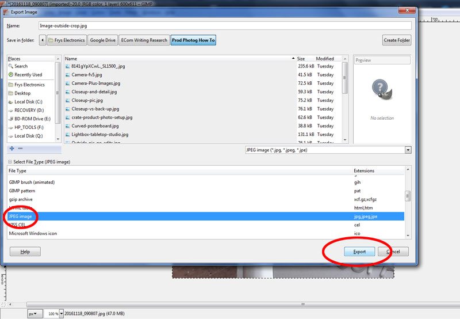Click GIMP window horizontal scrollbar

(x=243, y=304)
